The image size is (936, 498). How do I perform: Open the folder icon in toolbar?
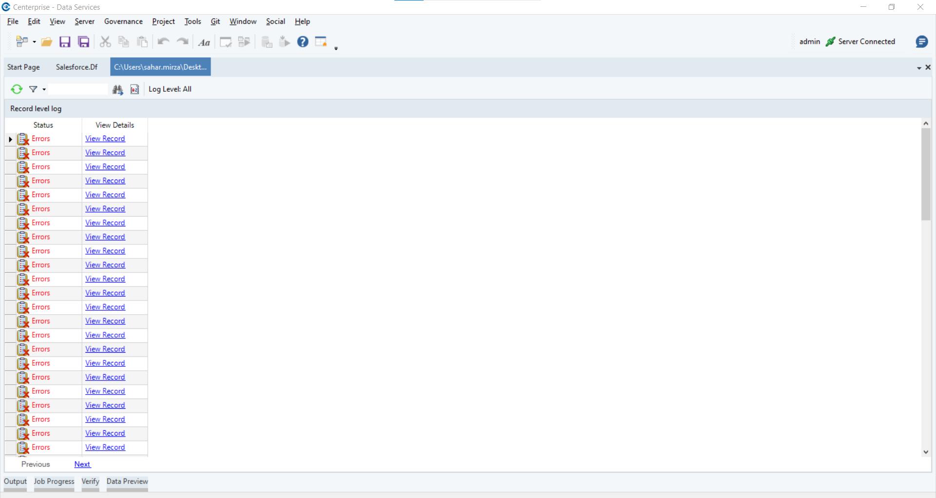(x=47, y=42)
